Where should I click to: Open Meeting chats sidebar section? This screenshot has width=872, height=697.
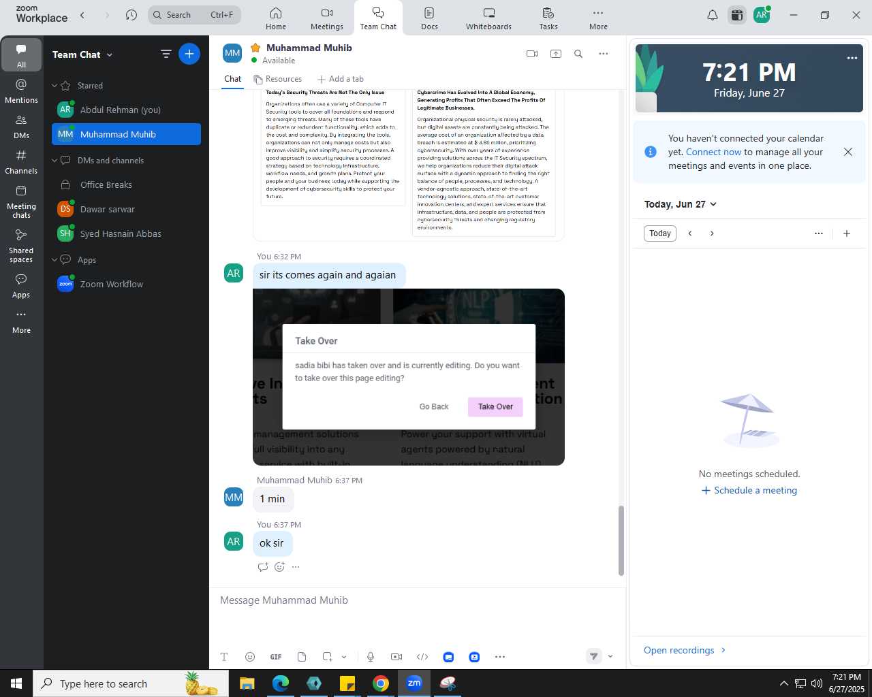click(21, 201)
